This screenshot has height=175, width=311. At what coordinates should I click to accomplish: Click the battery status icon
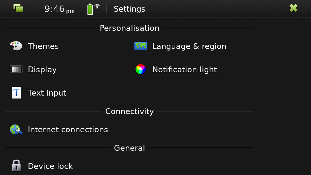tap(90, 9)
